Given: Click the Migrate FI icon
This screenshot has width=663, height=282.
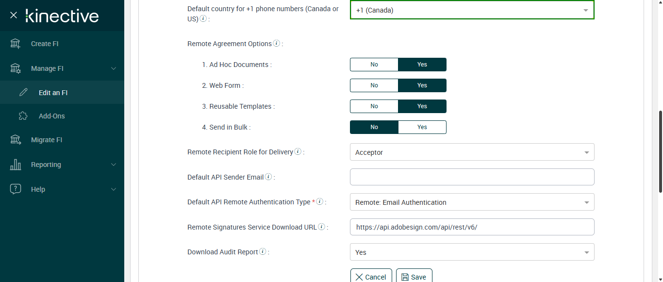Looking at the screenshot, I should point(16,140).
